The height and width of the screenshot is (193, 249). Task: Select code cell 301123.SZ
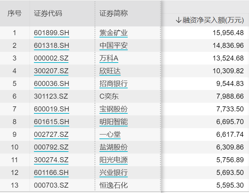pos(51,96)
